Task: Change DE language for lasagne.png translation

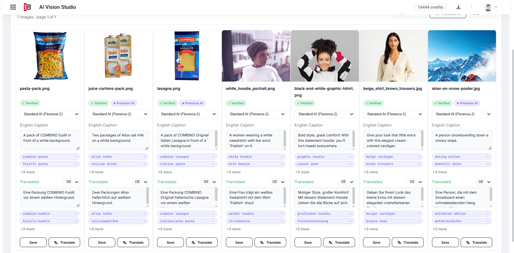Action: (x=209, y=182)
